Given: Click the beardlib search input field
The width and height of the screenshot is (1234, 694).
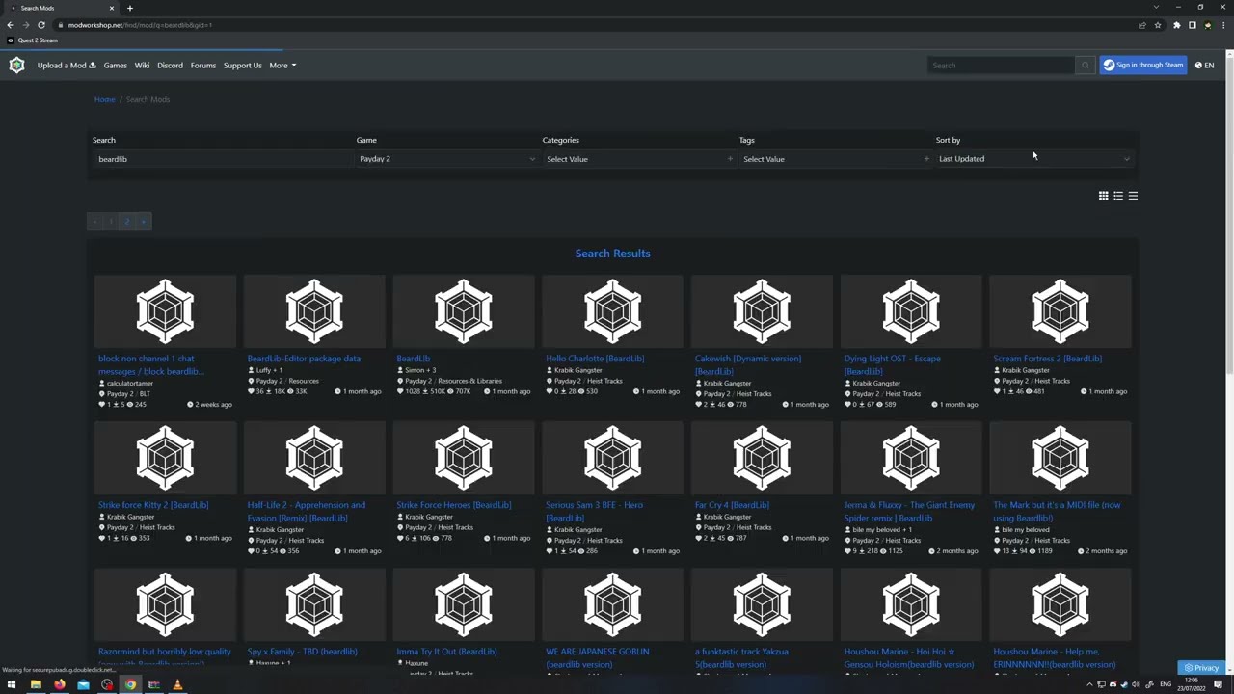Looking at the screenshot, I should tap(223, 159).
